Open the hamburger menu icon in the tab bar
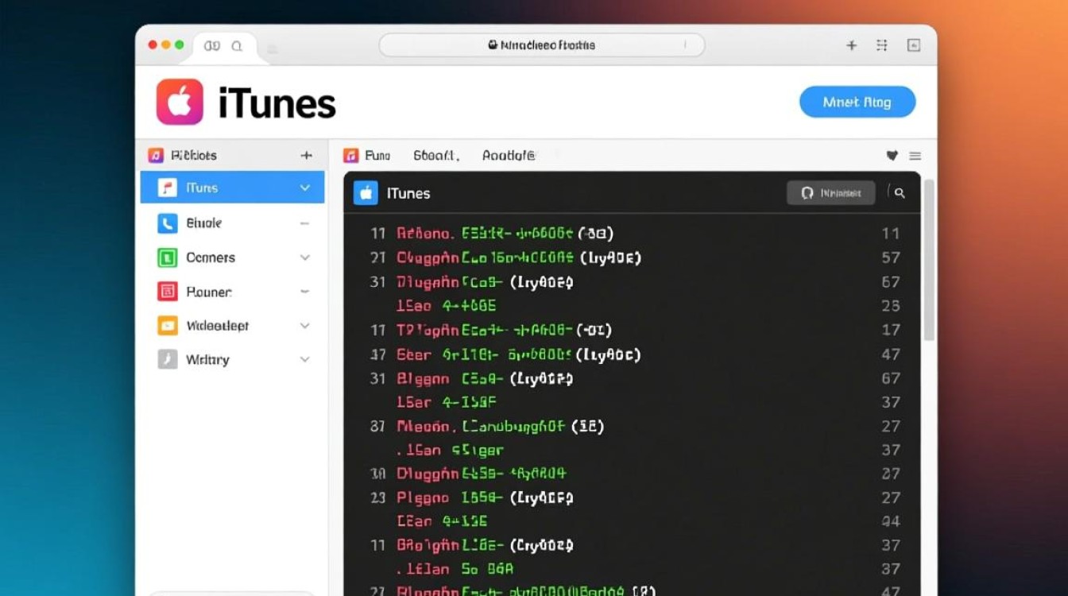Viewport: 1068px width, 596px height. click(x=915, y=156)
